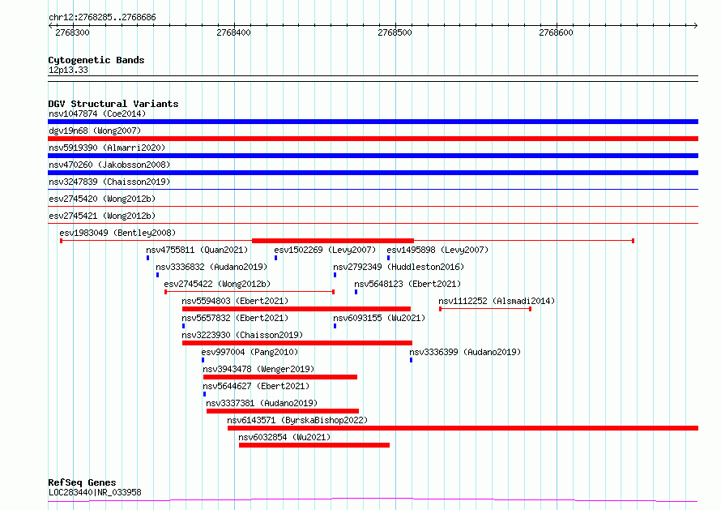Select the 12p13.33 cytogenetic band label
721x510 pixels.
coord(68,70)
